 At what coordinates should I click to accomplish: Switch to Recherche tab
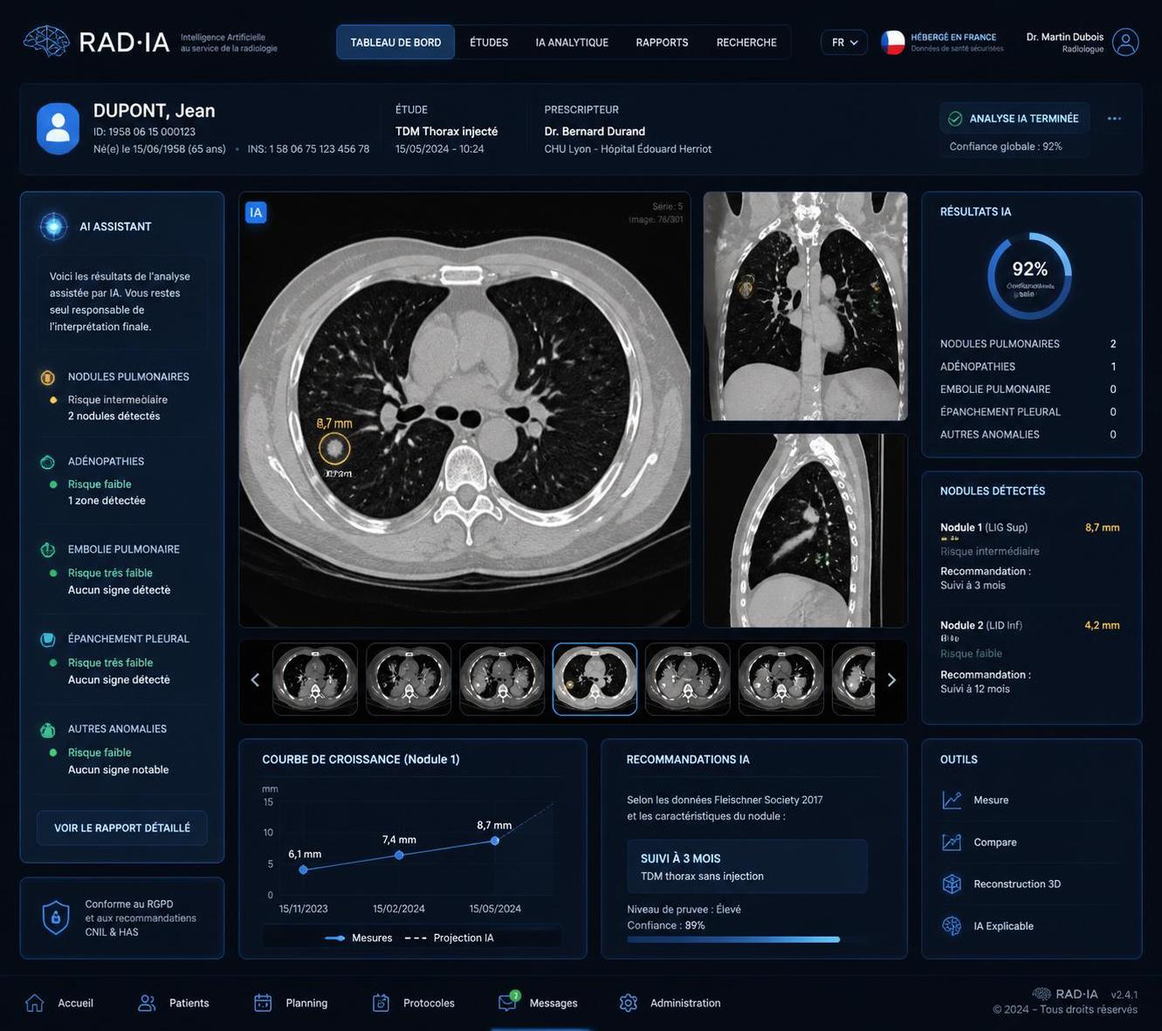[x=746, y=42]
